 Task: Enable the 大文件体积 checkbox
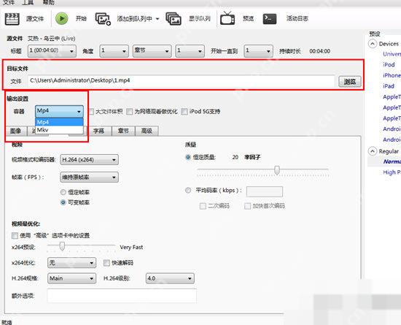click(x=91, y=112)
